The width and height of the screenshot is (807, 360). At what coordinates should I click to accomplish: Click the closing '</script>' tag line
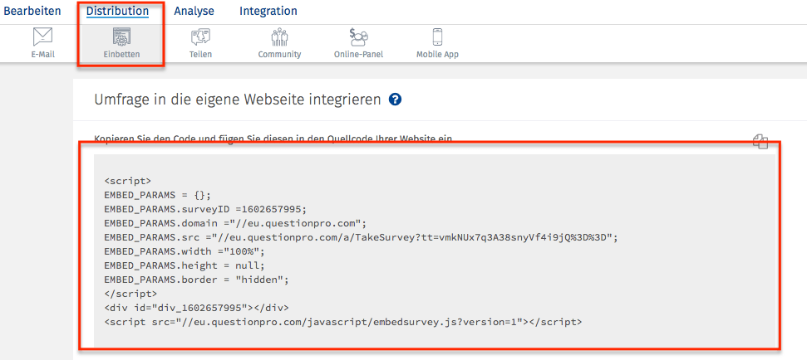pos(130,294)
